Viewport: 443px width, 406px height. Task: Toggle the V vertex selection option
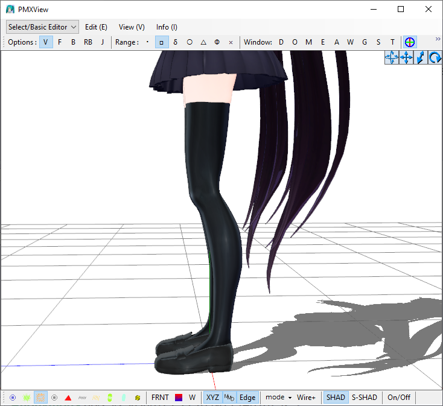click(x=46, y=42)
